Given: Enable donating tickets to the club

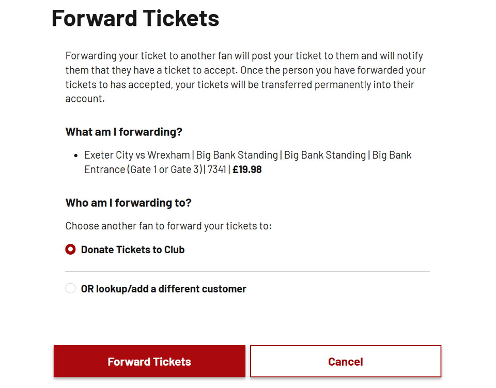Looking at the screenshot, I should tap(70, 249).
